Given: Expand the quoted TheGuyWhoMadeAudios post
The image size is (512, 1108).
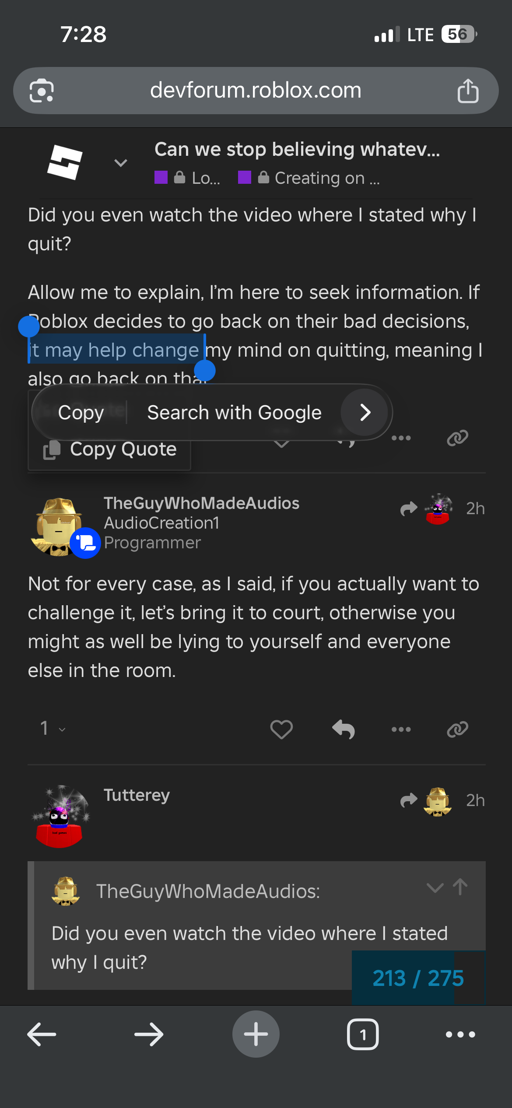Looking at the screenshot, I should pyautogui.click(x=435, y=888).
